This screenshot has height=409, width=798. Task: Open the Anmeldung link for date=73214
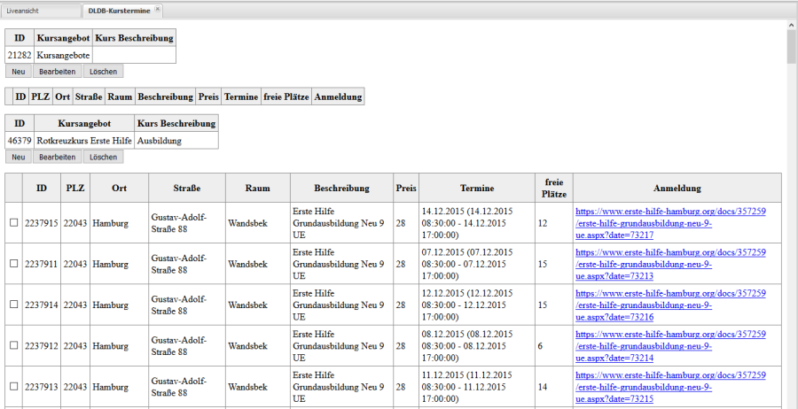[x=669, y=346]
